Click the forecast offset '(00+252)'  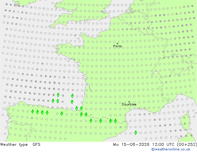point(187,145)
